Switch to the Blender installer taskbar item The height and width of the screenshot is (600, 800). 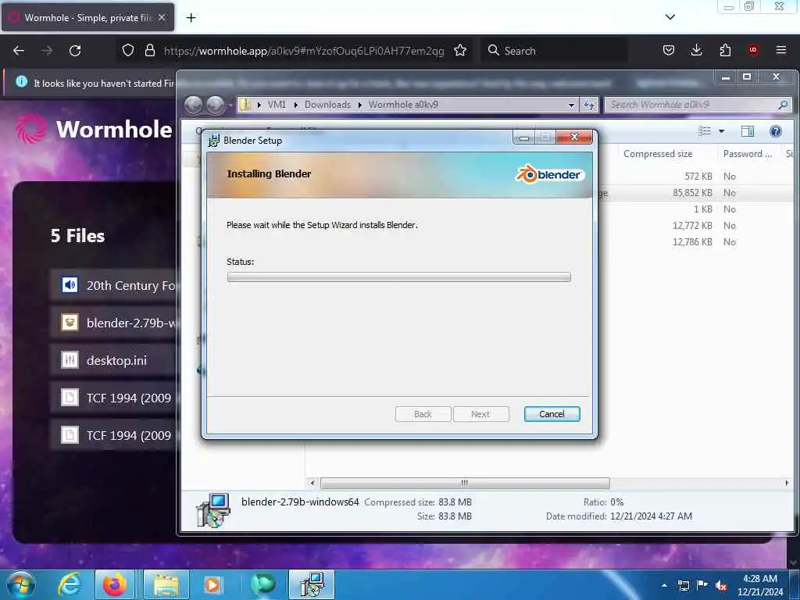pyautogui.click(x=311, y=584)
